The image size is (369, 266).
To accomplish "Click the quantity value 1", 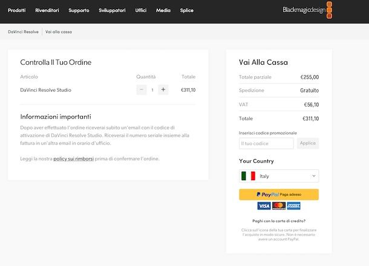I will click(152, 90).
